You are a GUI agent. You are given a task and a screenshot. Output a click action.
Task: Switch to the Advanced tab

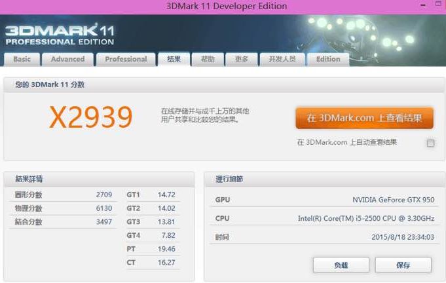click(x=67, y=59)
